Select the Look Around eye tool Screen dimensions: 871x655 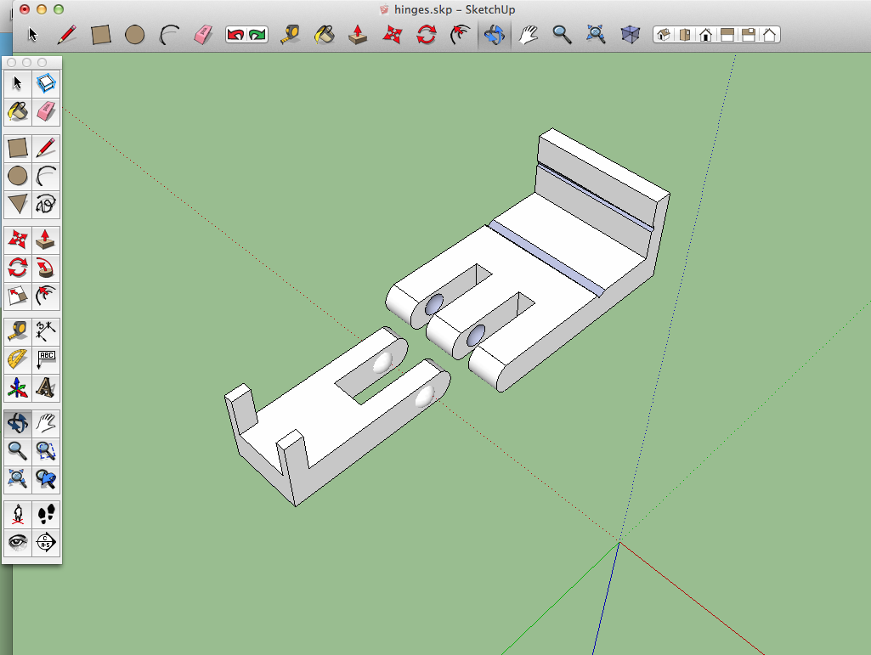click(18, 542)
